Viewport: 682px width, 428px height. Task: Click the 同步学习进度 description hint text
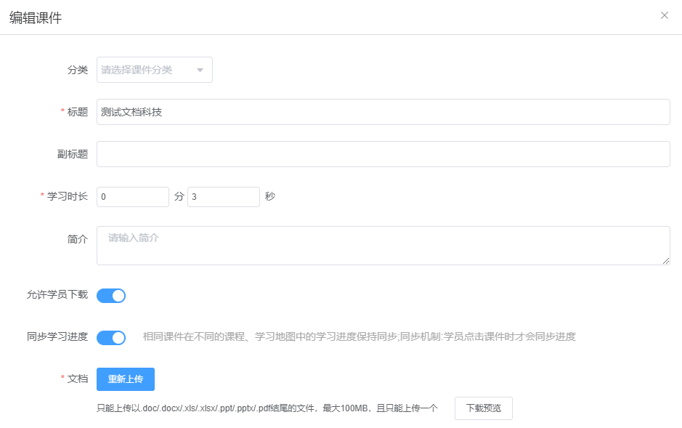(359, 336)
